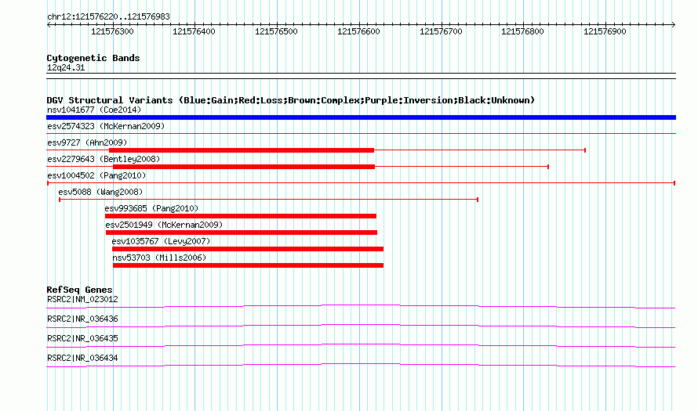The width and height of the screenshot is (698, 411).
Task: Select the magenta gene line for RSRC2|NM_023012
Action: coord(361,306)
